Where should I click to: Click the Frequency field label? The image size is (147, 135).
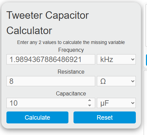[71, 50]
